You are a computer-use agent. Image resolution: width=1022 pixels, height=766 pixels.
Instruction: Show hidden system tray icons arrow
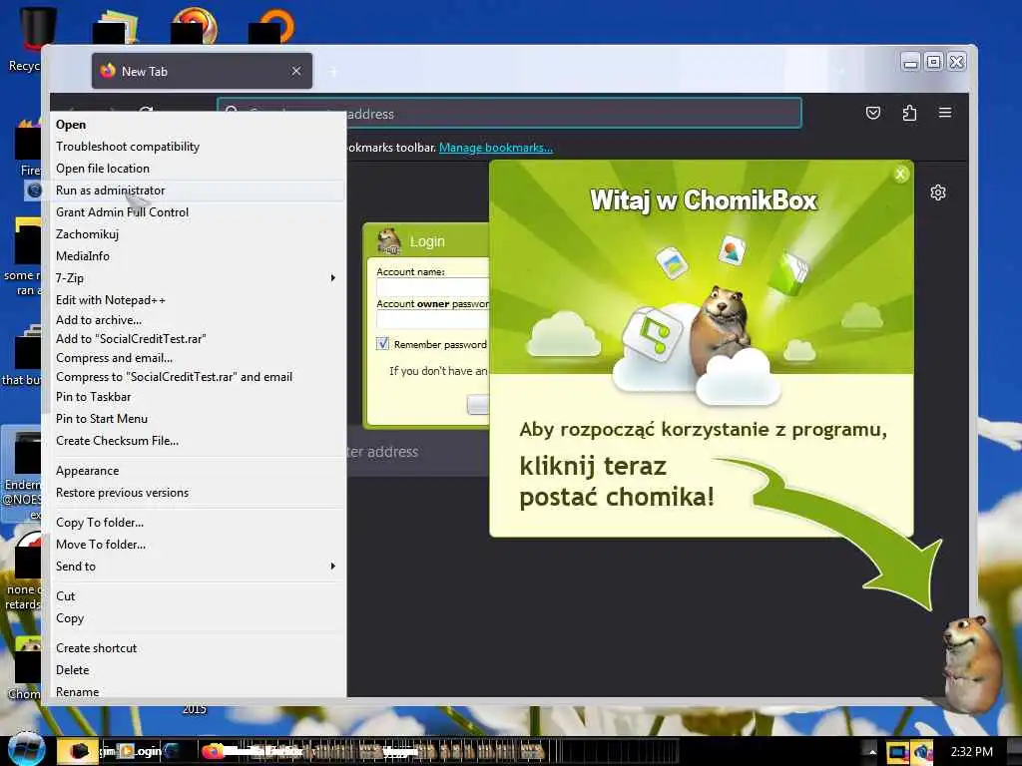point(872,752)
